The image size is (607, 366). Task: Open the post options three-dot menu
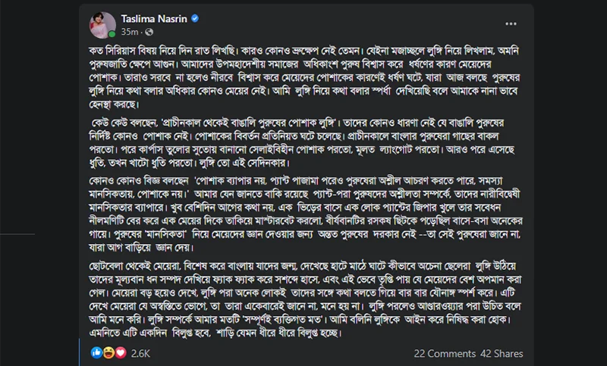[x=511, y=24]
